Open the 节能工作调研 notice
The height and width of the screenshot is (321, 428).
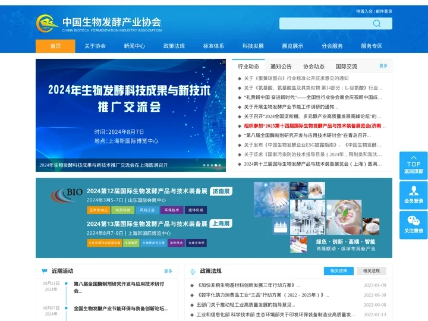pos(291,107)
